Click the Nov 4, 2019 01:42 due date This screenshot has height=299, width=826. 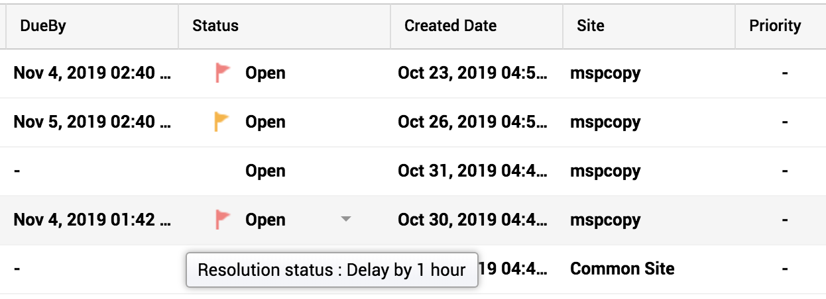93,220
